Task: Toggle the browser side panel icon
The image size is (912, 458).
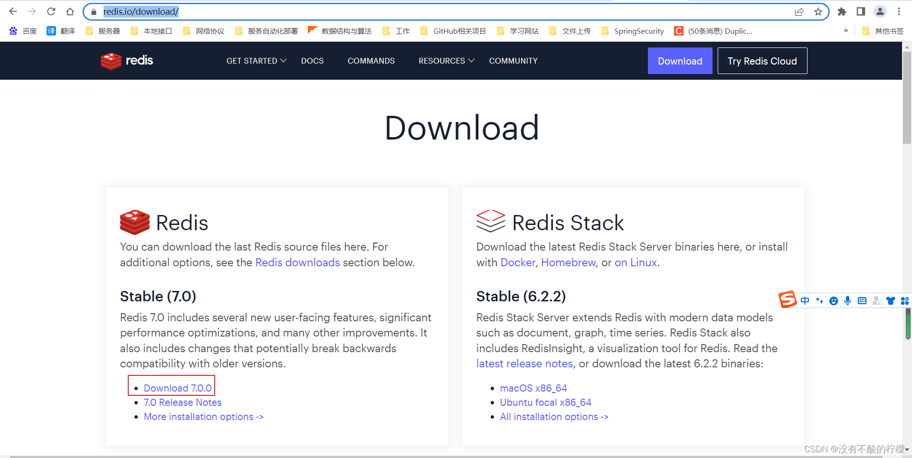Action: tap(861, 11)
